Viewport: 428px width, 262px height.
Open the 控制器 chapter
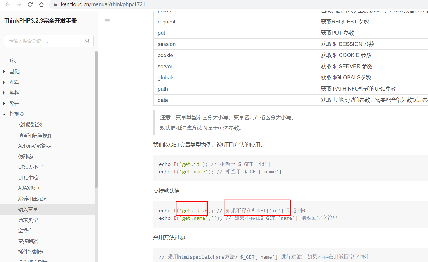pyautogui.click(x=17, y=114)
